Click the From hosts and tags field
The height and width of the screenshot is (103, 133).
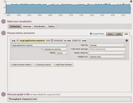(107, 49)
